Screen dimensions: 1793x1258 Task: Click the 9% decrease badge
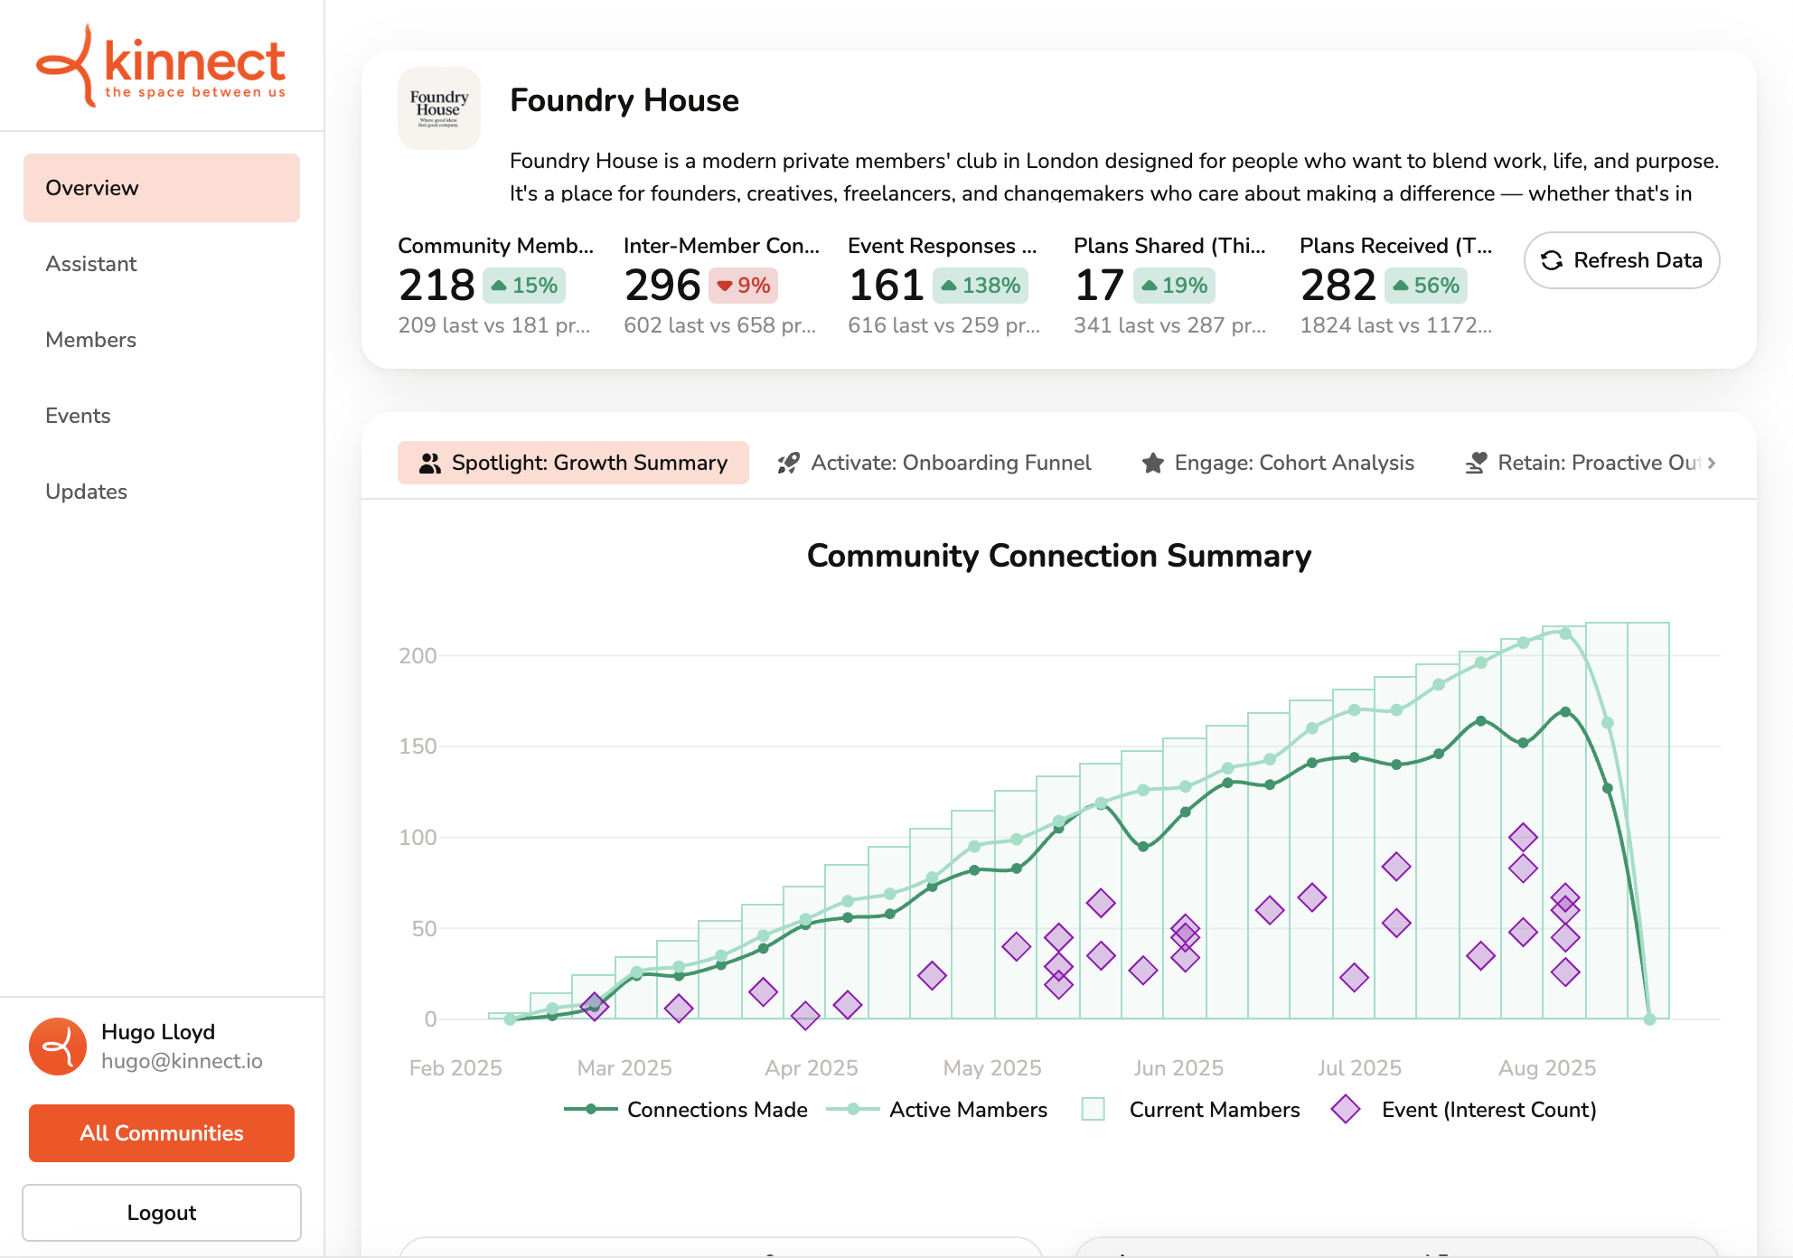coord(743,286)
